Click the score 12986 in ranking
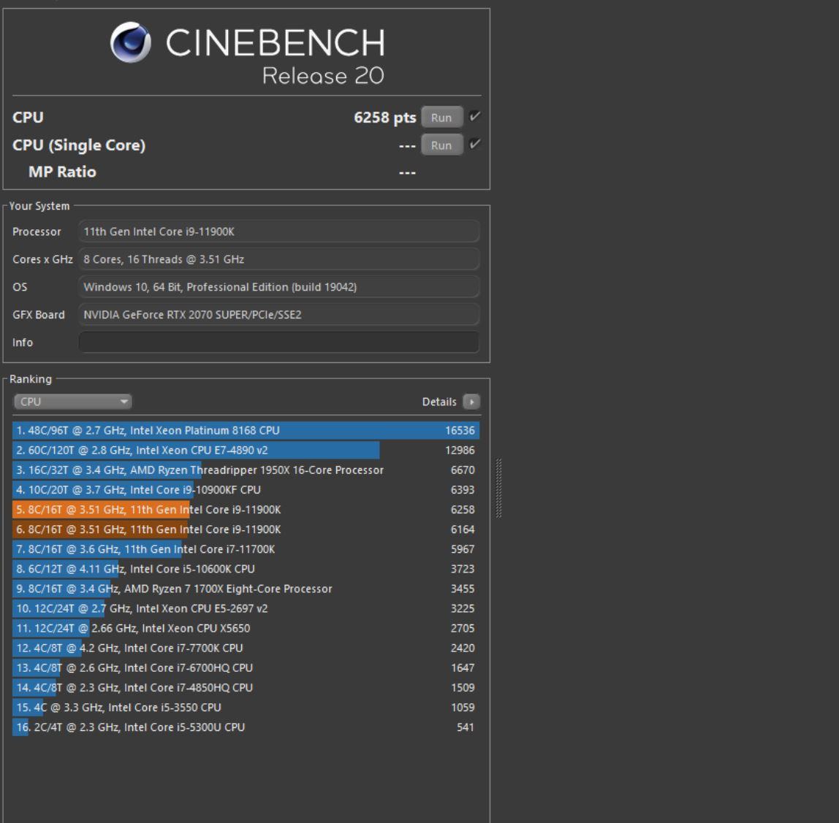Viewport: 839px width, 823px height. tap(460, 451)
